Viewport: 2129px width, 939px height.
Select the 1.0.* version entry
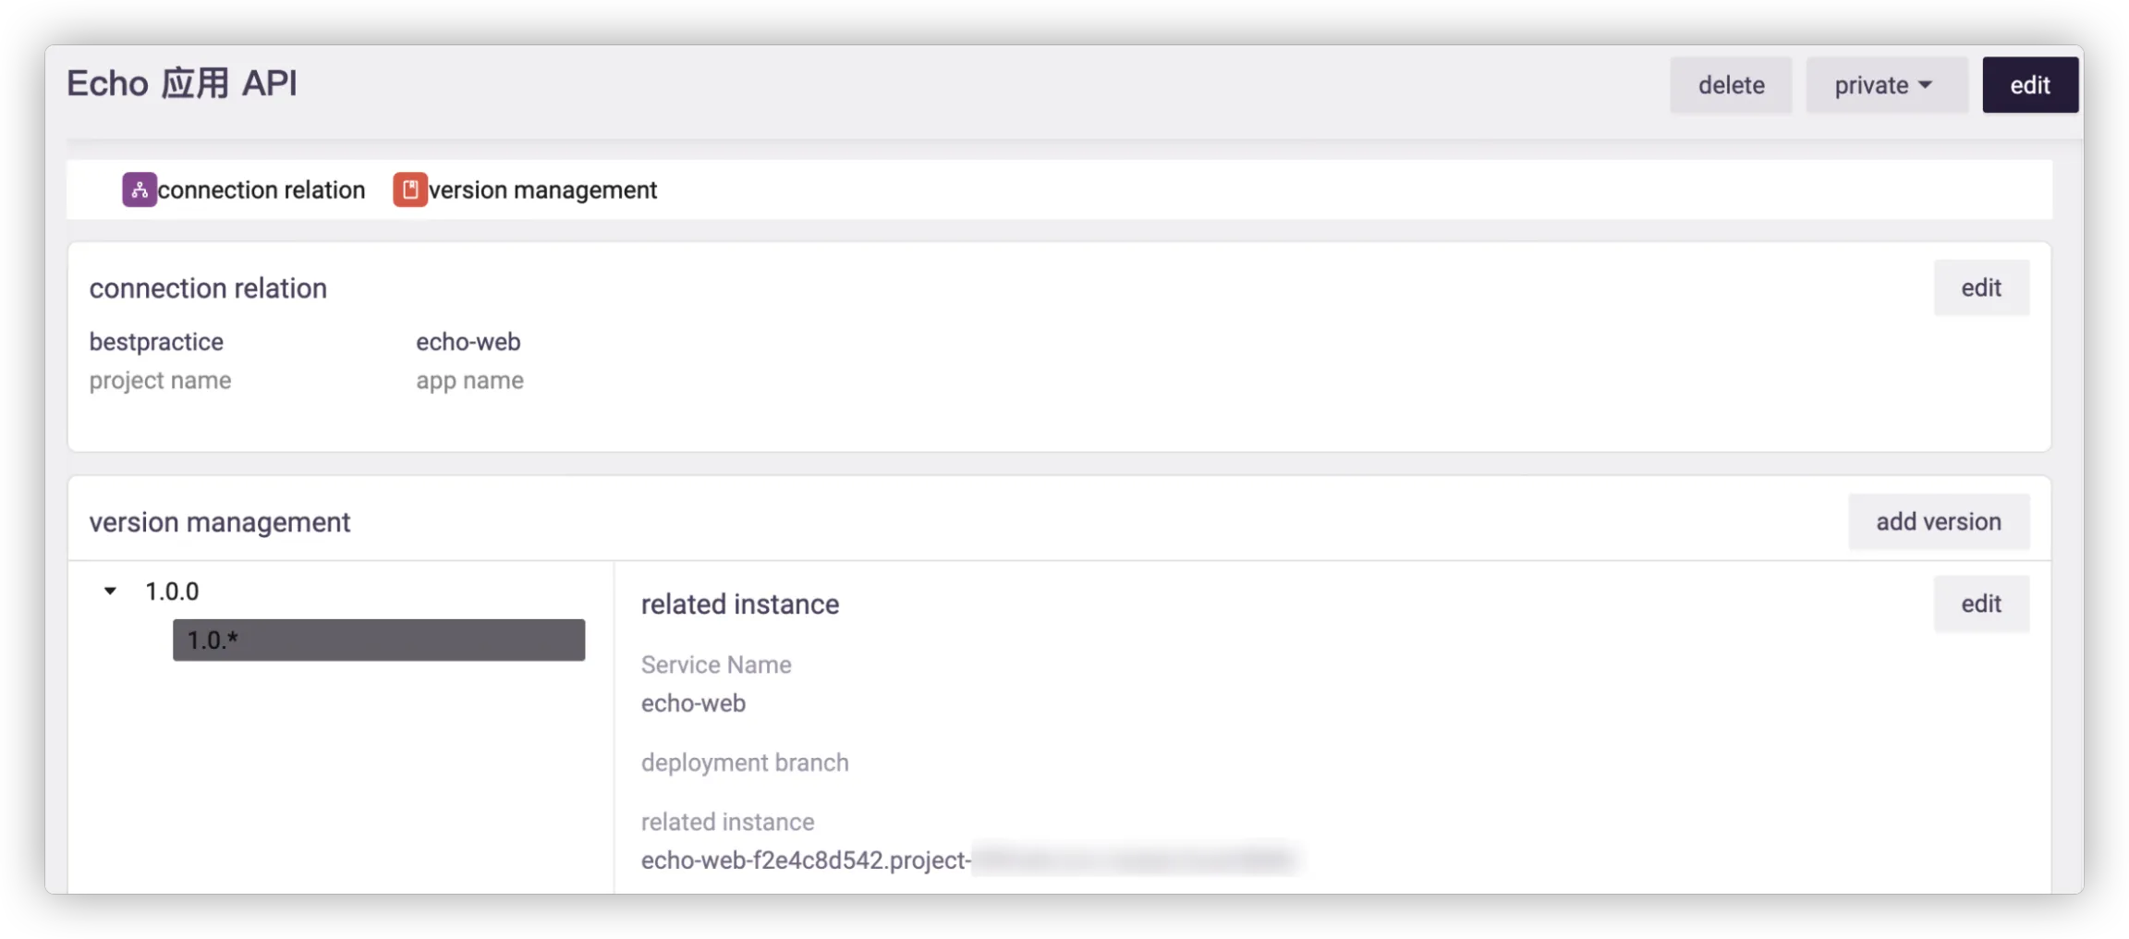point(378,640)
